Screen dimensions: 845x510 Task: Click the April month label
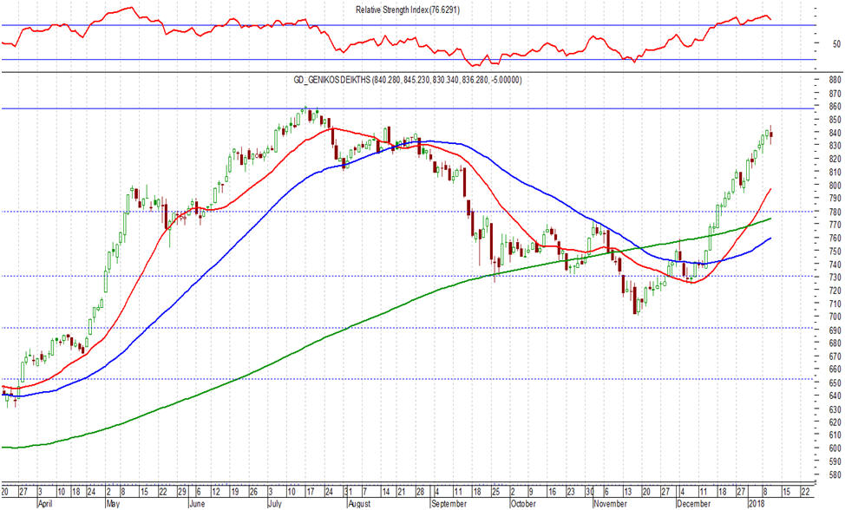pos(47,504)
